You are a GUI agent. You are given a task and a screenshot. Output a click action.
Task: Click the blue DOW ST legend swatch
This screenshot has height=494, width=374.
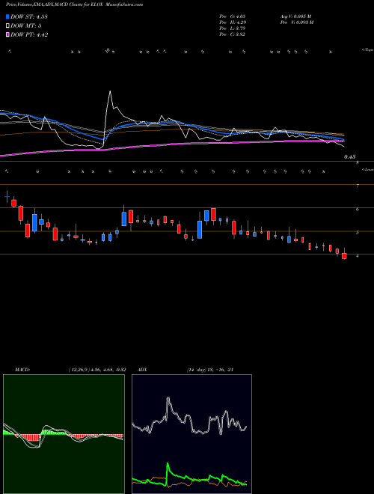point(8,17)
